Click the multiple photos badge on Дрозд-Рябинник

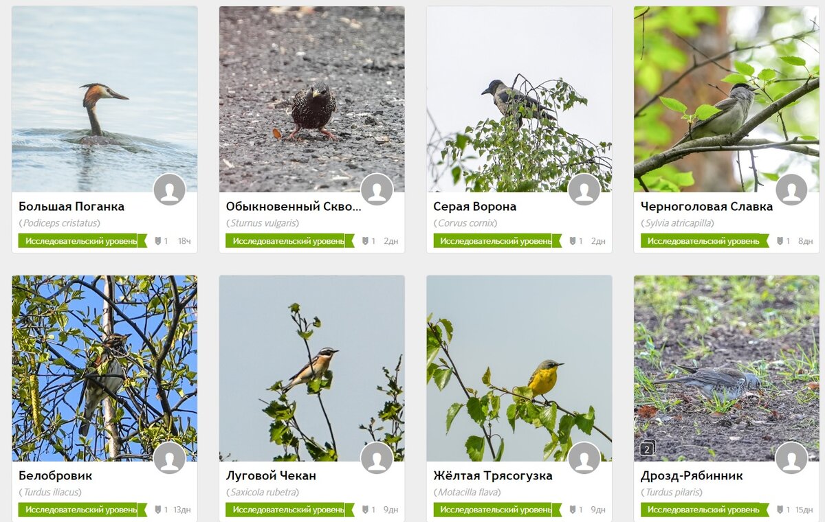(647, 449)
